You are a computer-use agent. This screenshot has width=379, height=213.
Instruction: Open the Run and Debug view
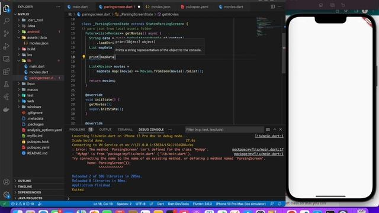[7, 46]
